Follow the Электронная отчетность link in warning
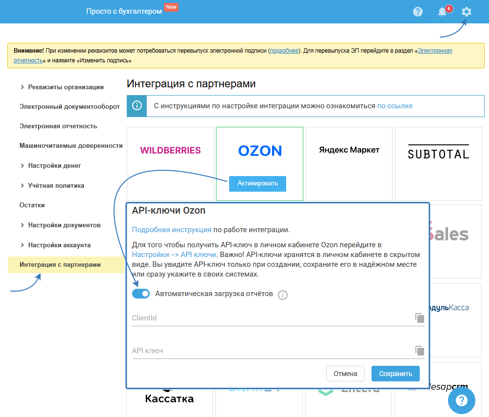The width and height of the screenshot is (489, 417). point(435,51)
